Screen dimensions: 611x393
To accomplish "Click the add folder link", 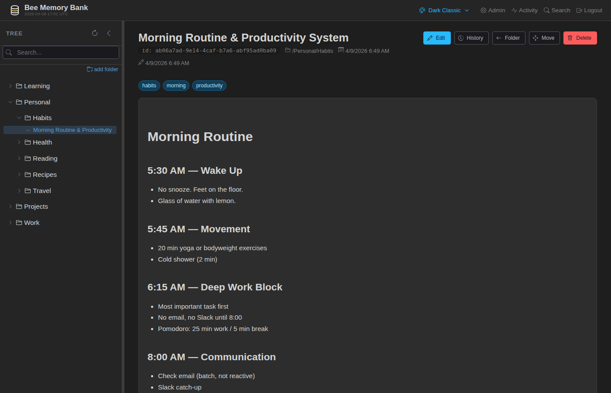I will click(x=103, y=69).
